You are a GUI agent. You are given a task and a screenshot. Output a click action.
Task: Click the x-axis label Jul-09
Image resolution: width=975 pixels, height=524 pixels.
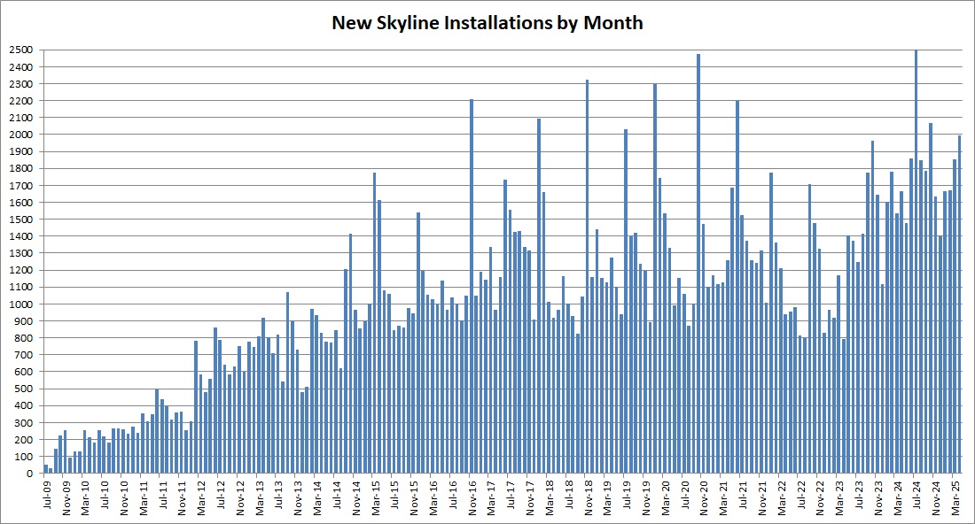(47, 494)
